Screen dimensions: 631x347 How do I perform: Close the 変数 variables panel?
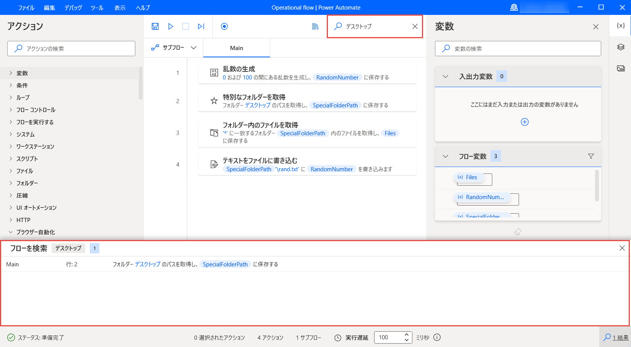coord(596,27)
